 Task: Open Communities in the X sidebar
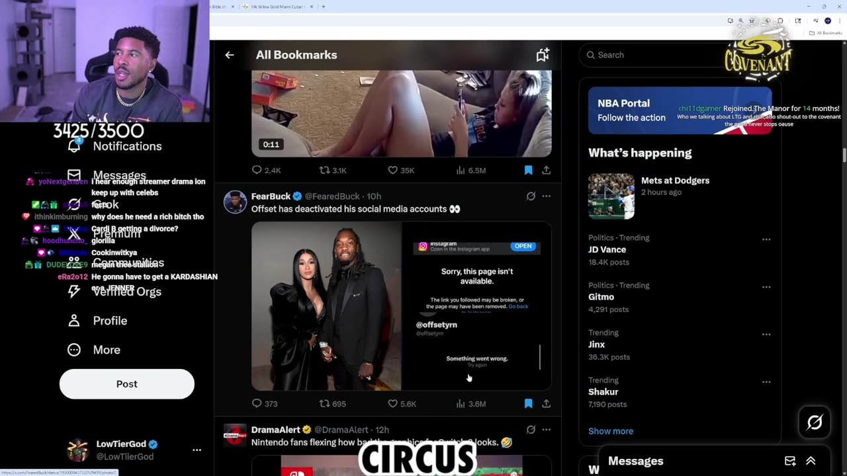(116, 262)
